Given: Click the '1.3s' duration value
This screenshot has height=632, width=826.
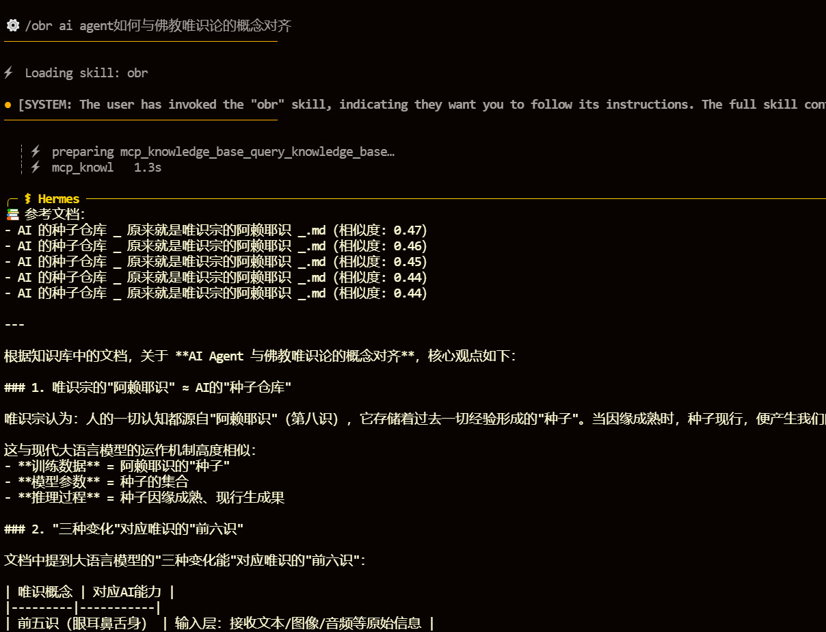Looking at the screenshot, I should pos(148,167).
